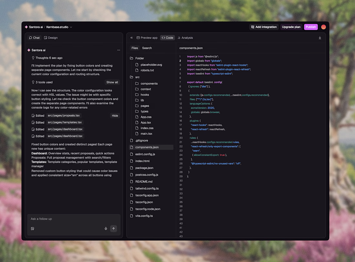
Task: Open the Preview app tab
Action: [147, 38]
